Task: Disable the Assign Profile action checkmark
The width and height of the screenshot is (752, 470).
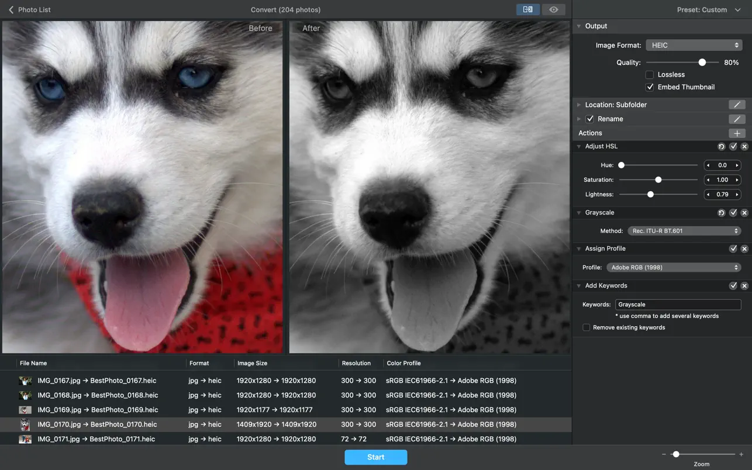Action: (733, 249)
